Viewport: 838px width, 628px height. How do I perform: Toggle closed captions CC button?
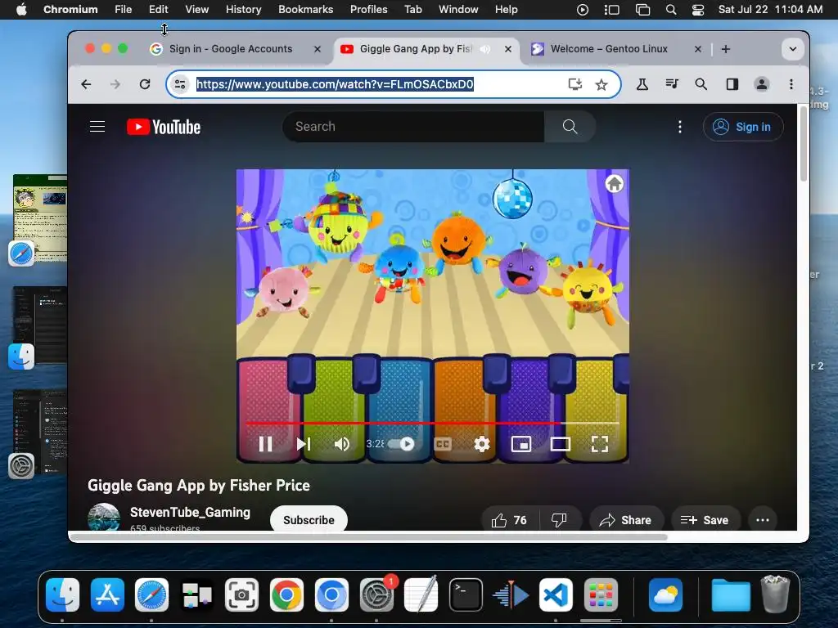pyautogui.click(x=443, y=444)
